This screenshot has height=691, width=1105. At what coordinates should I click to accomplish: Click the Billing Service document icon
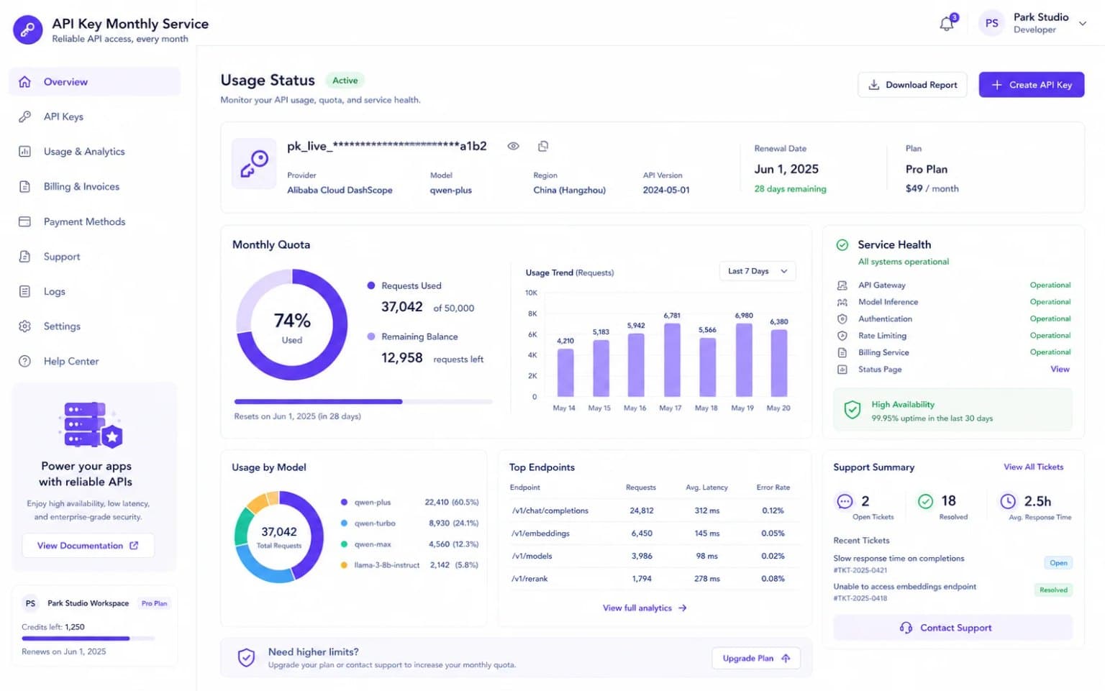(x=842, y=352)
